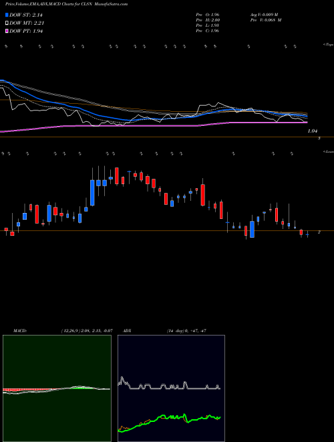Click the '1.04' price label

tap(313, 131)
